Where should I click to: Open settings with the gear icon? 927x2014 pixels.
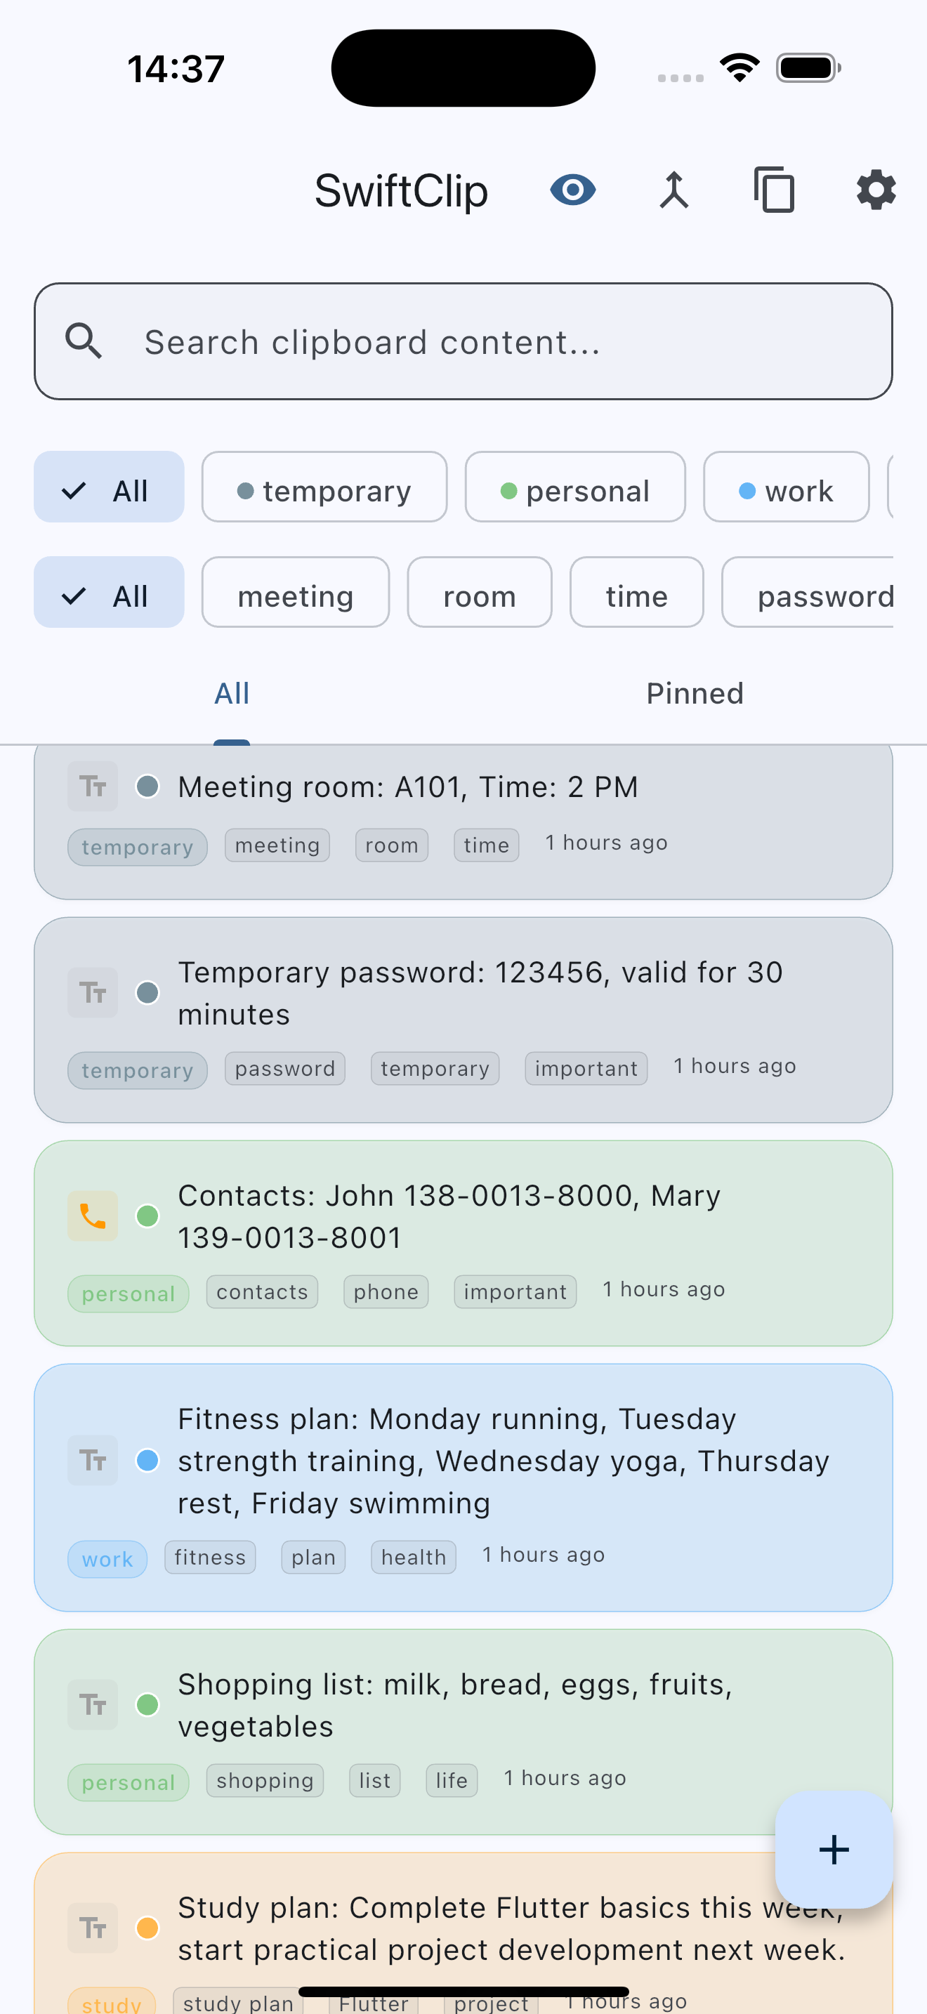876,190
